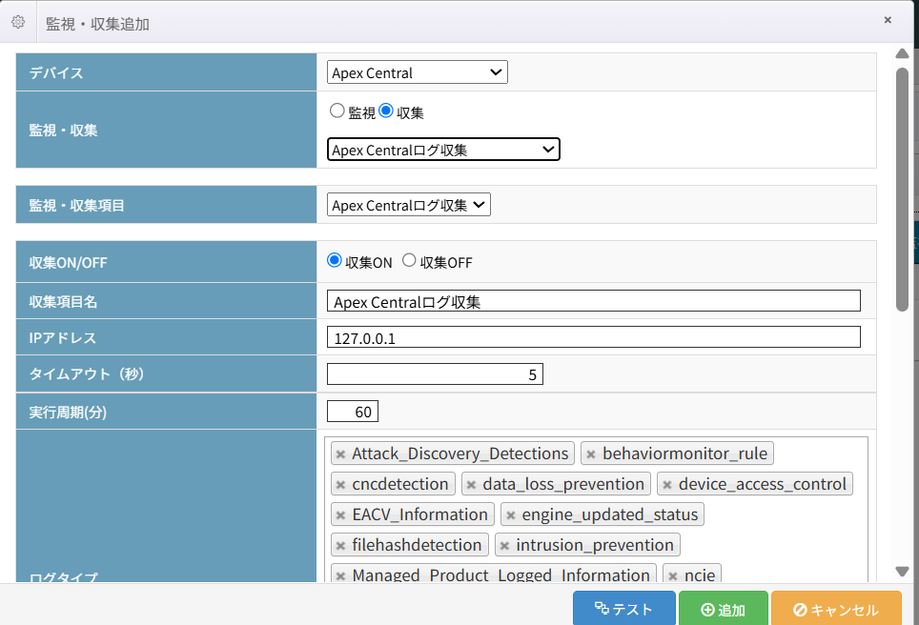Image resolution: width=919 pixels, height=625 pixels.
Task: Remove the Managed_Product_Logged_Information tag
Action: click(x=340, y=575)
